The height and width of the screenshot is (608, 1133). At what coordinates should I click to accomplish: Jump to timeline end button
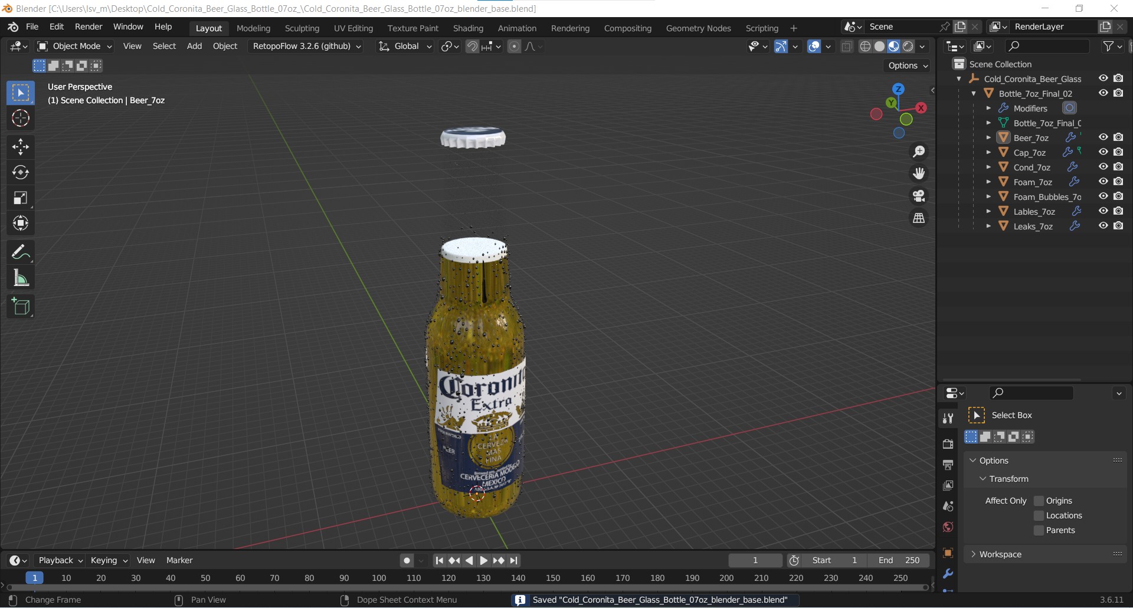(514, 560)
